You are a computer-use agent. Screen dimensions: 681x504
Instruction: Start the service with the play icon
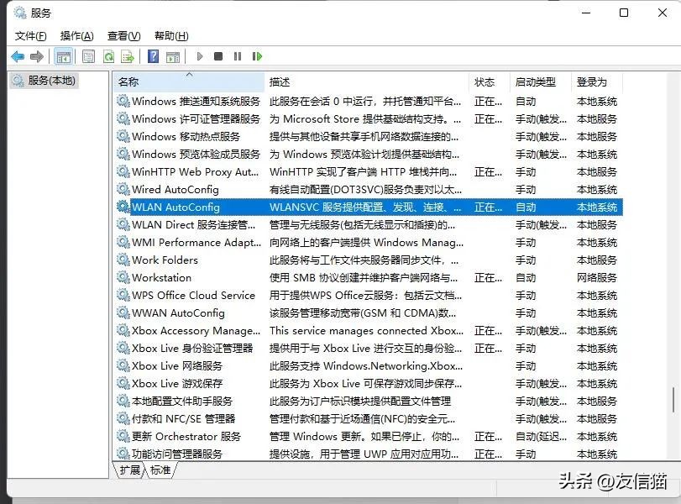click(x=200, y=56)
